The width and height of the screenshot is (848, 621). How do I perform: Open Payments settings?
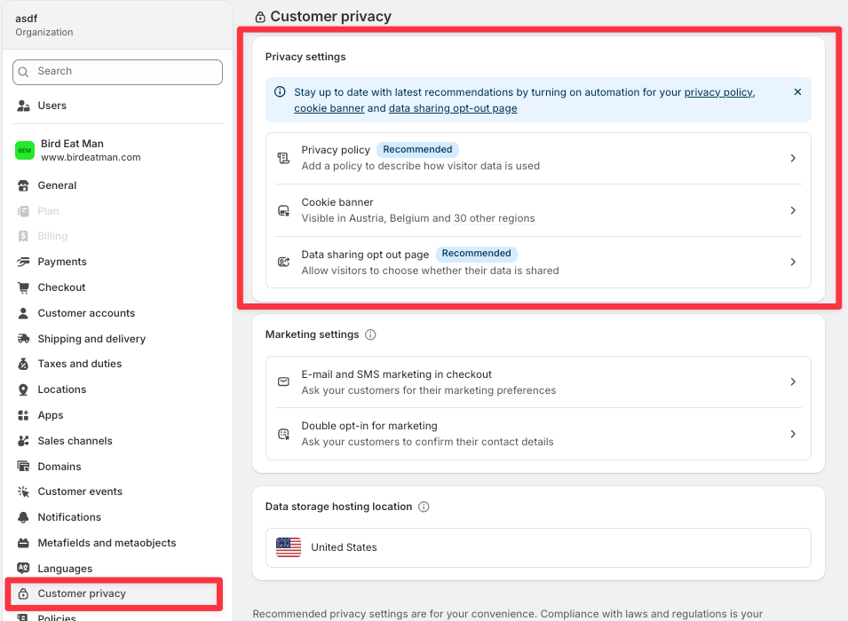pyautogui.click(x=117, y=262)
